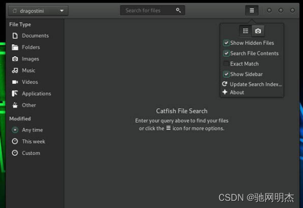Uncheck Show Sidebar option
Screen dimensions: 303x208
point(226,74)
